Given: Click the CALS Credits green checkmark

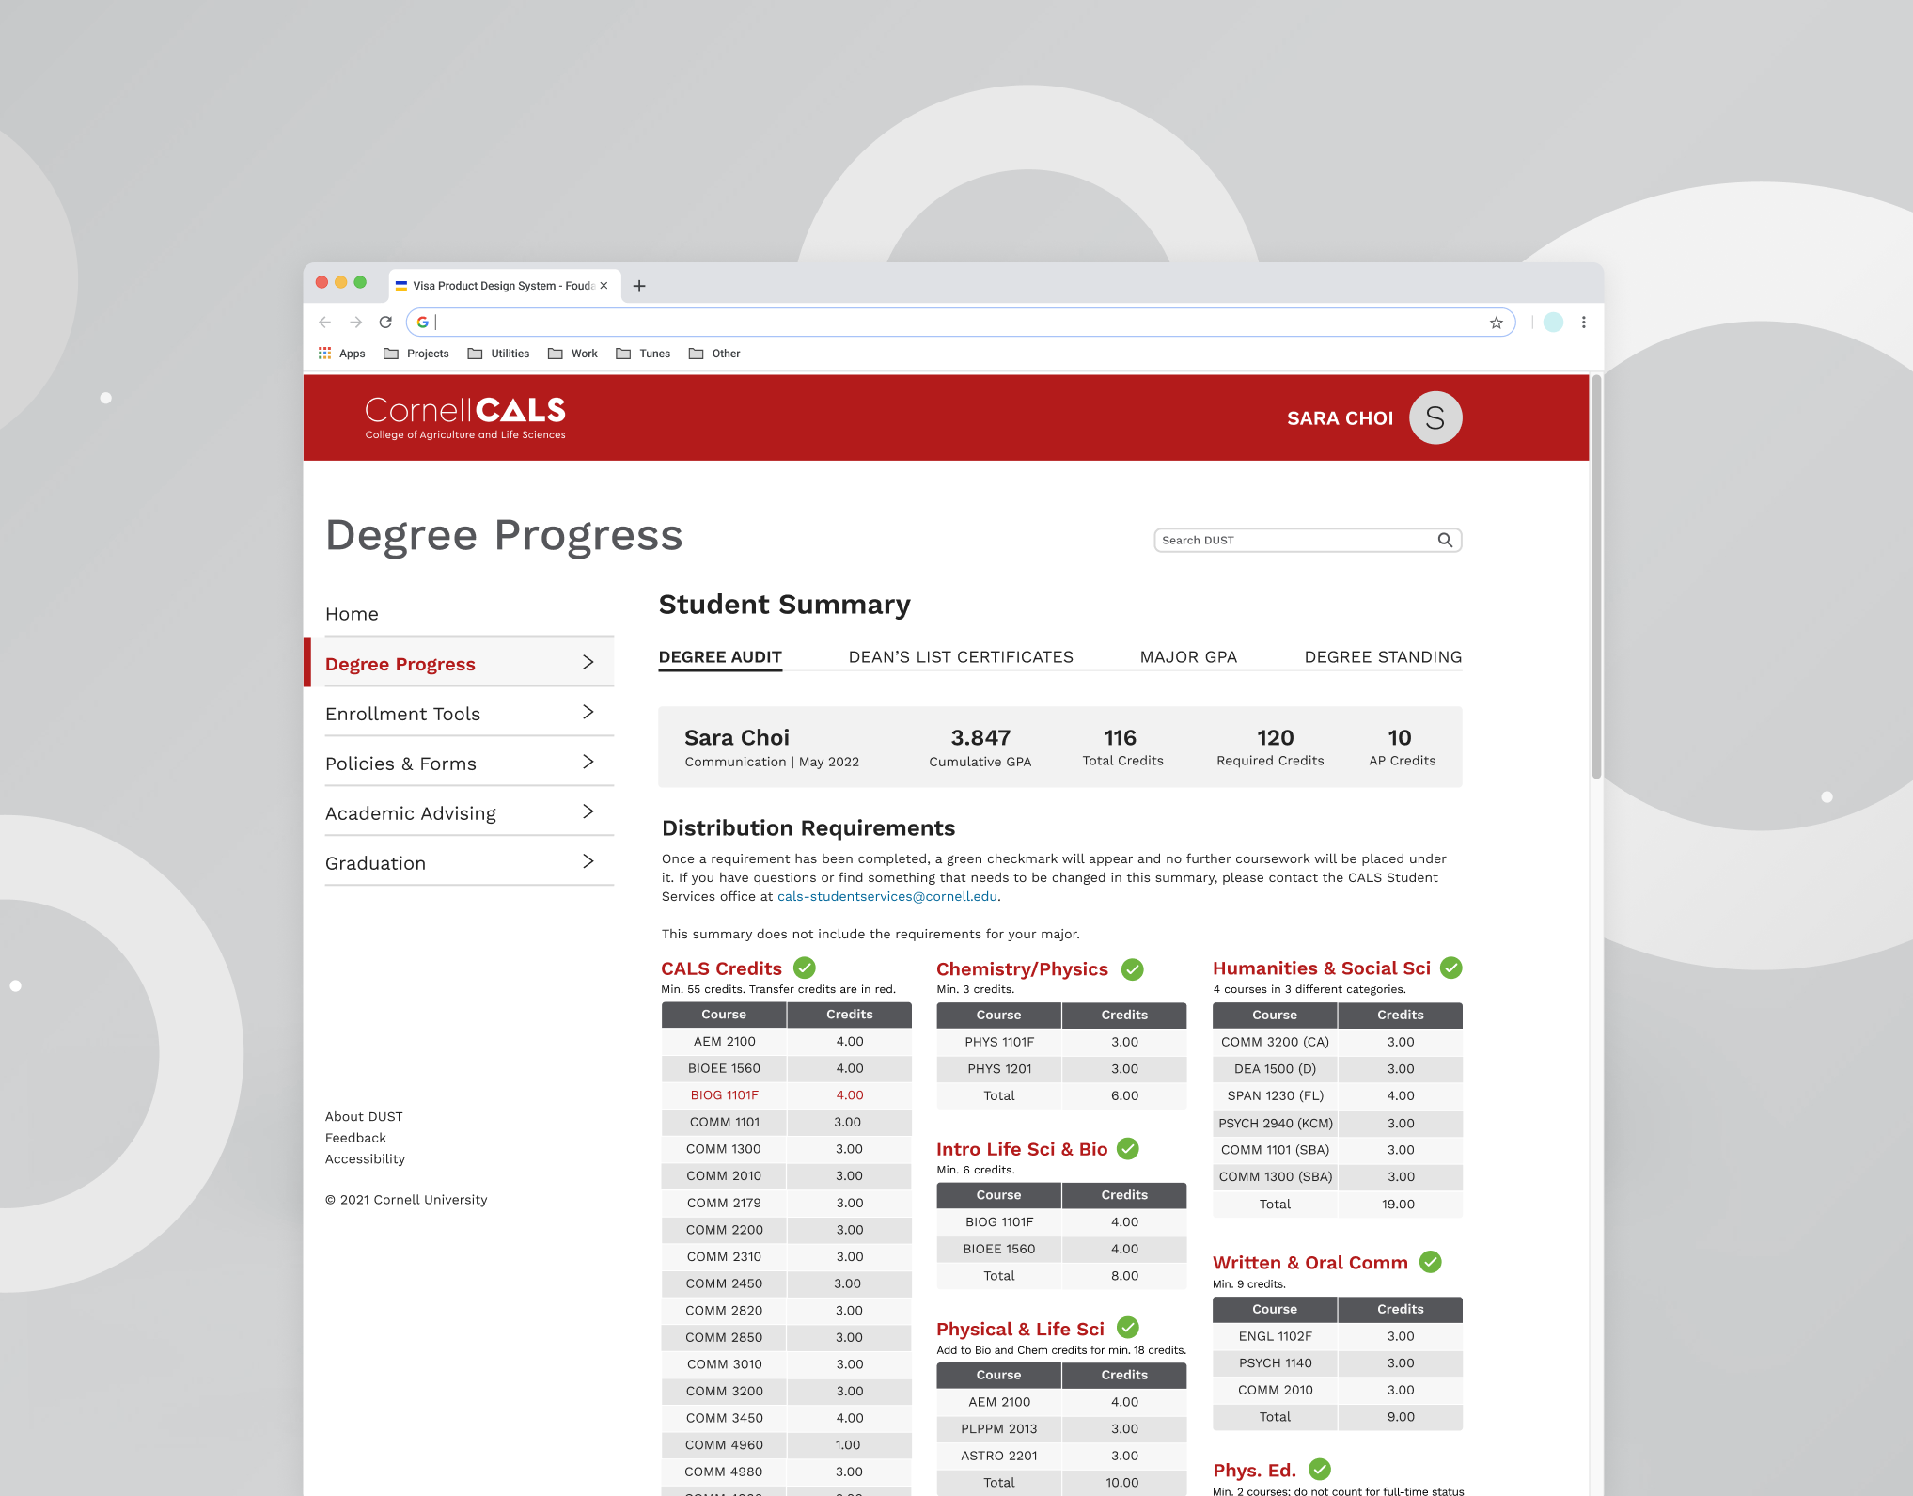Looking at the screenshot, I should [x=805, y=968].
